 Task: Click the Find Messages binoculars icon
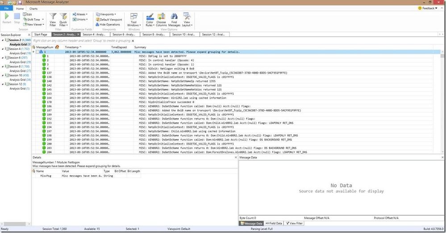point(174,16)
